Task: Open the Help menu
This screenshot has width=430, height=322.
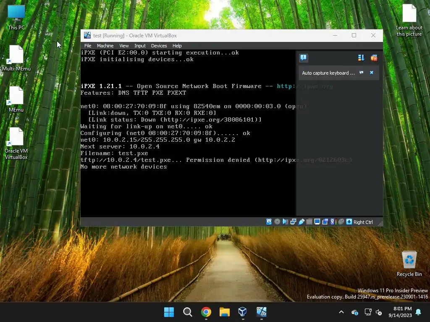Action: pos(177,46)
